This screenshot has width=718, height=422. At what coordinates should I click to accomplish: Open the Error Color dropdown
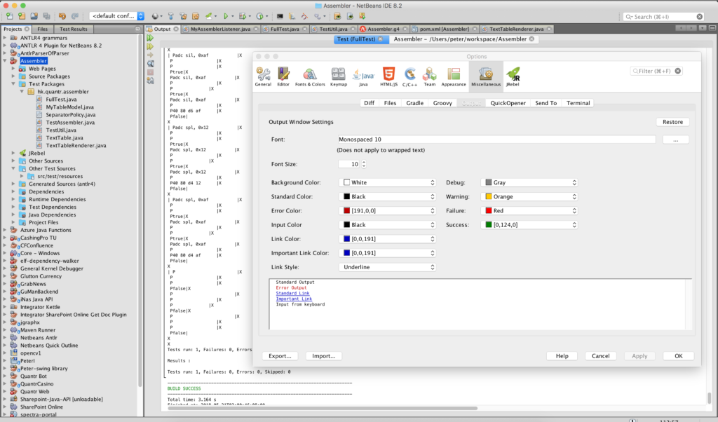tap(387, 211)
